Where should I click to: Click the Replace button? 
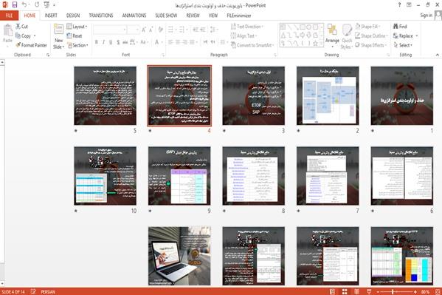pyautogui.click(x=405, y=36)
